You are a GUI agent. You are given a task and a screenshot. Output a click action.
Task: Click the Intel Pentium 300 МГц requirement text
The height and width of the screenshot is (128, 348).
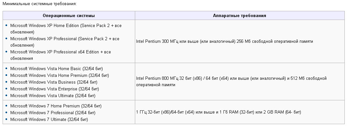[x=224, y=41]
